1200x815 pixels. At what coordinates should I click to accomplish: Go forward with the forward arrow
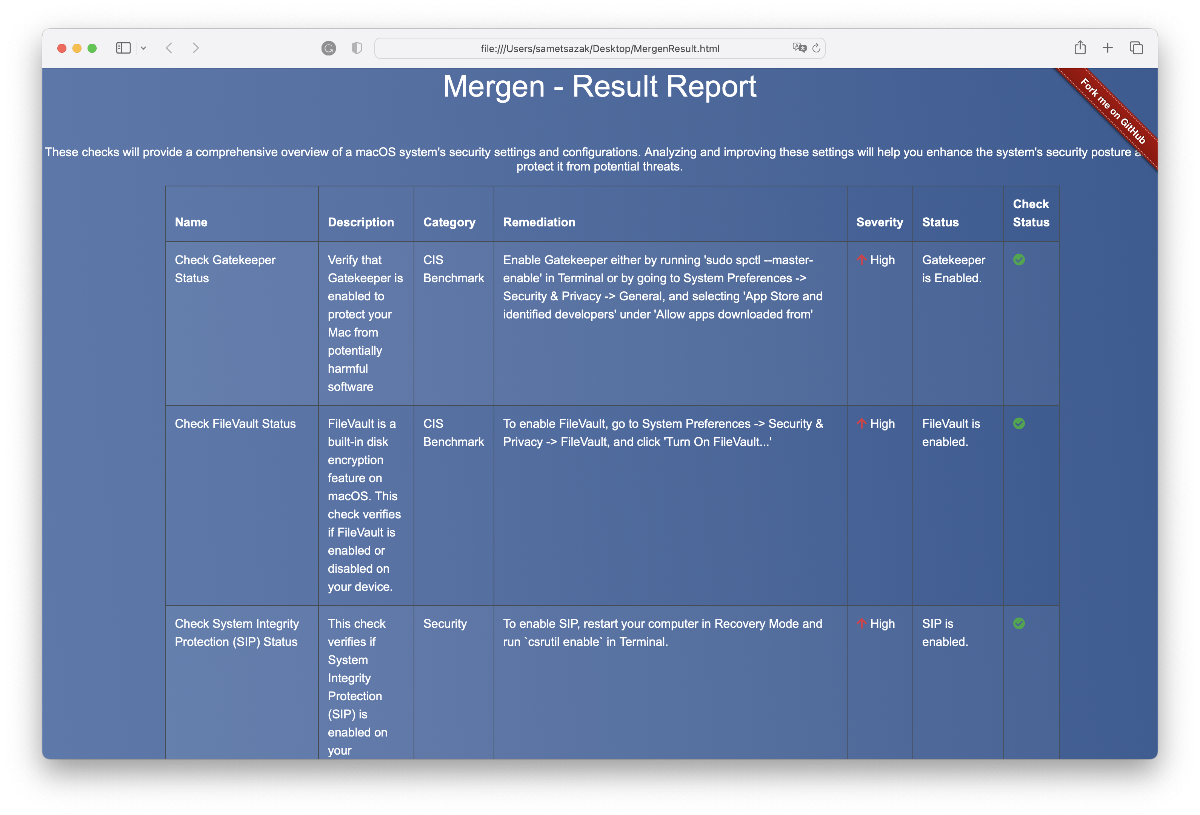[x=195, y=48]
